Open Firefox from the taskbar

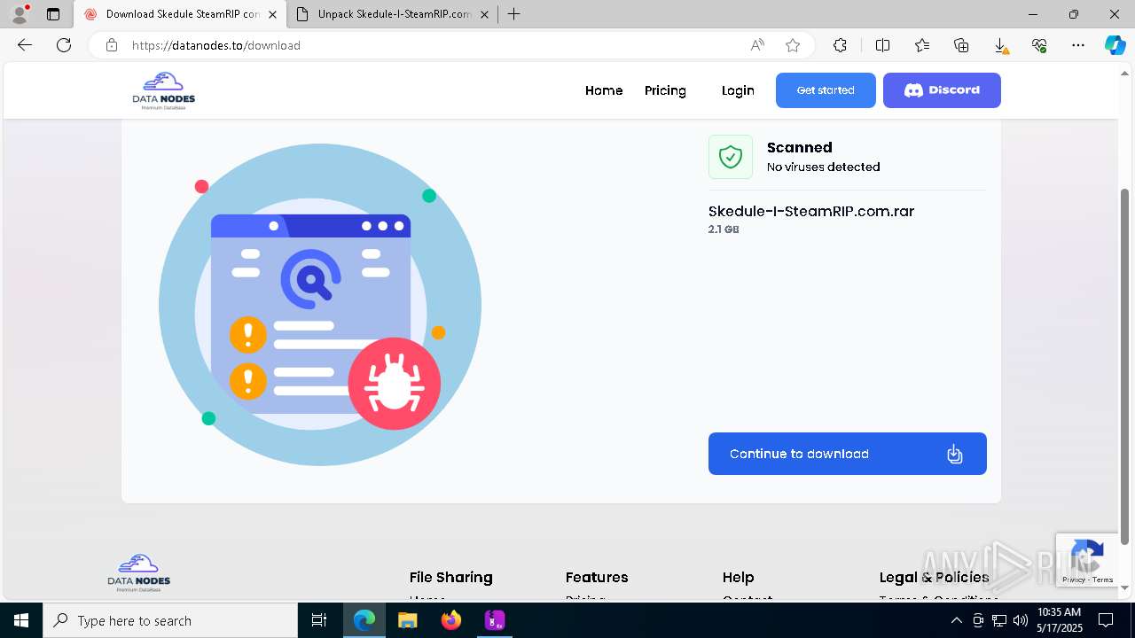(451, 620)
